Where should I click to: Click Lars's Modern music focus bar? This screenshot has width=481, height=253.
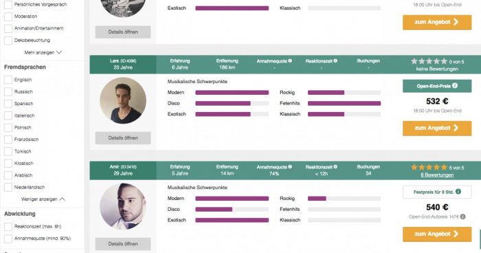pos(232,92)
